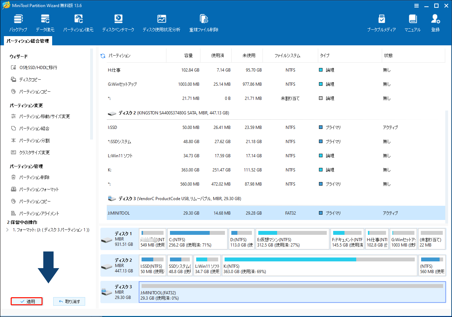The height and width of the screenshot is (317, 452).
Task: Click partition list vertical scrollbar
Action: click(x=447, y=166)
